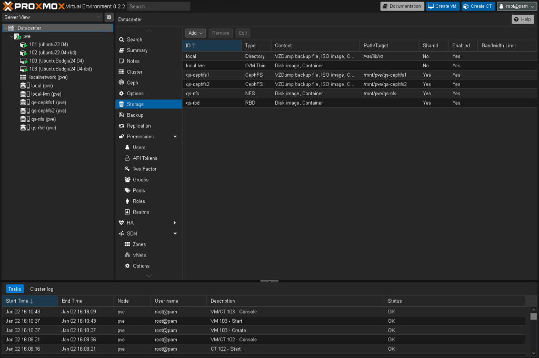Click the top Search input field

coord(158,6)
